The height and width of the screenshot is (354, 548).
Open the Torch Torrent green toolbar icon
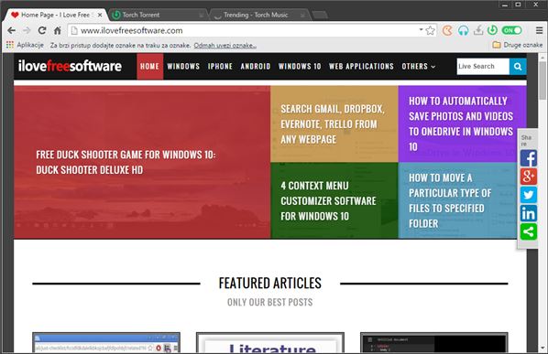[x=492, y=30]
